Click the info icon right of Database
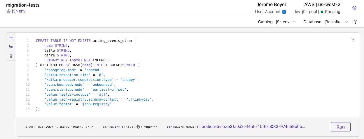364x139 pixels. pyautogui.click(x=355, y=22)
